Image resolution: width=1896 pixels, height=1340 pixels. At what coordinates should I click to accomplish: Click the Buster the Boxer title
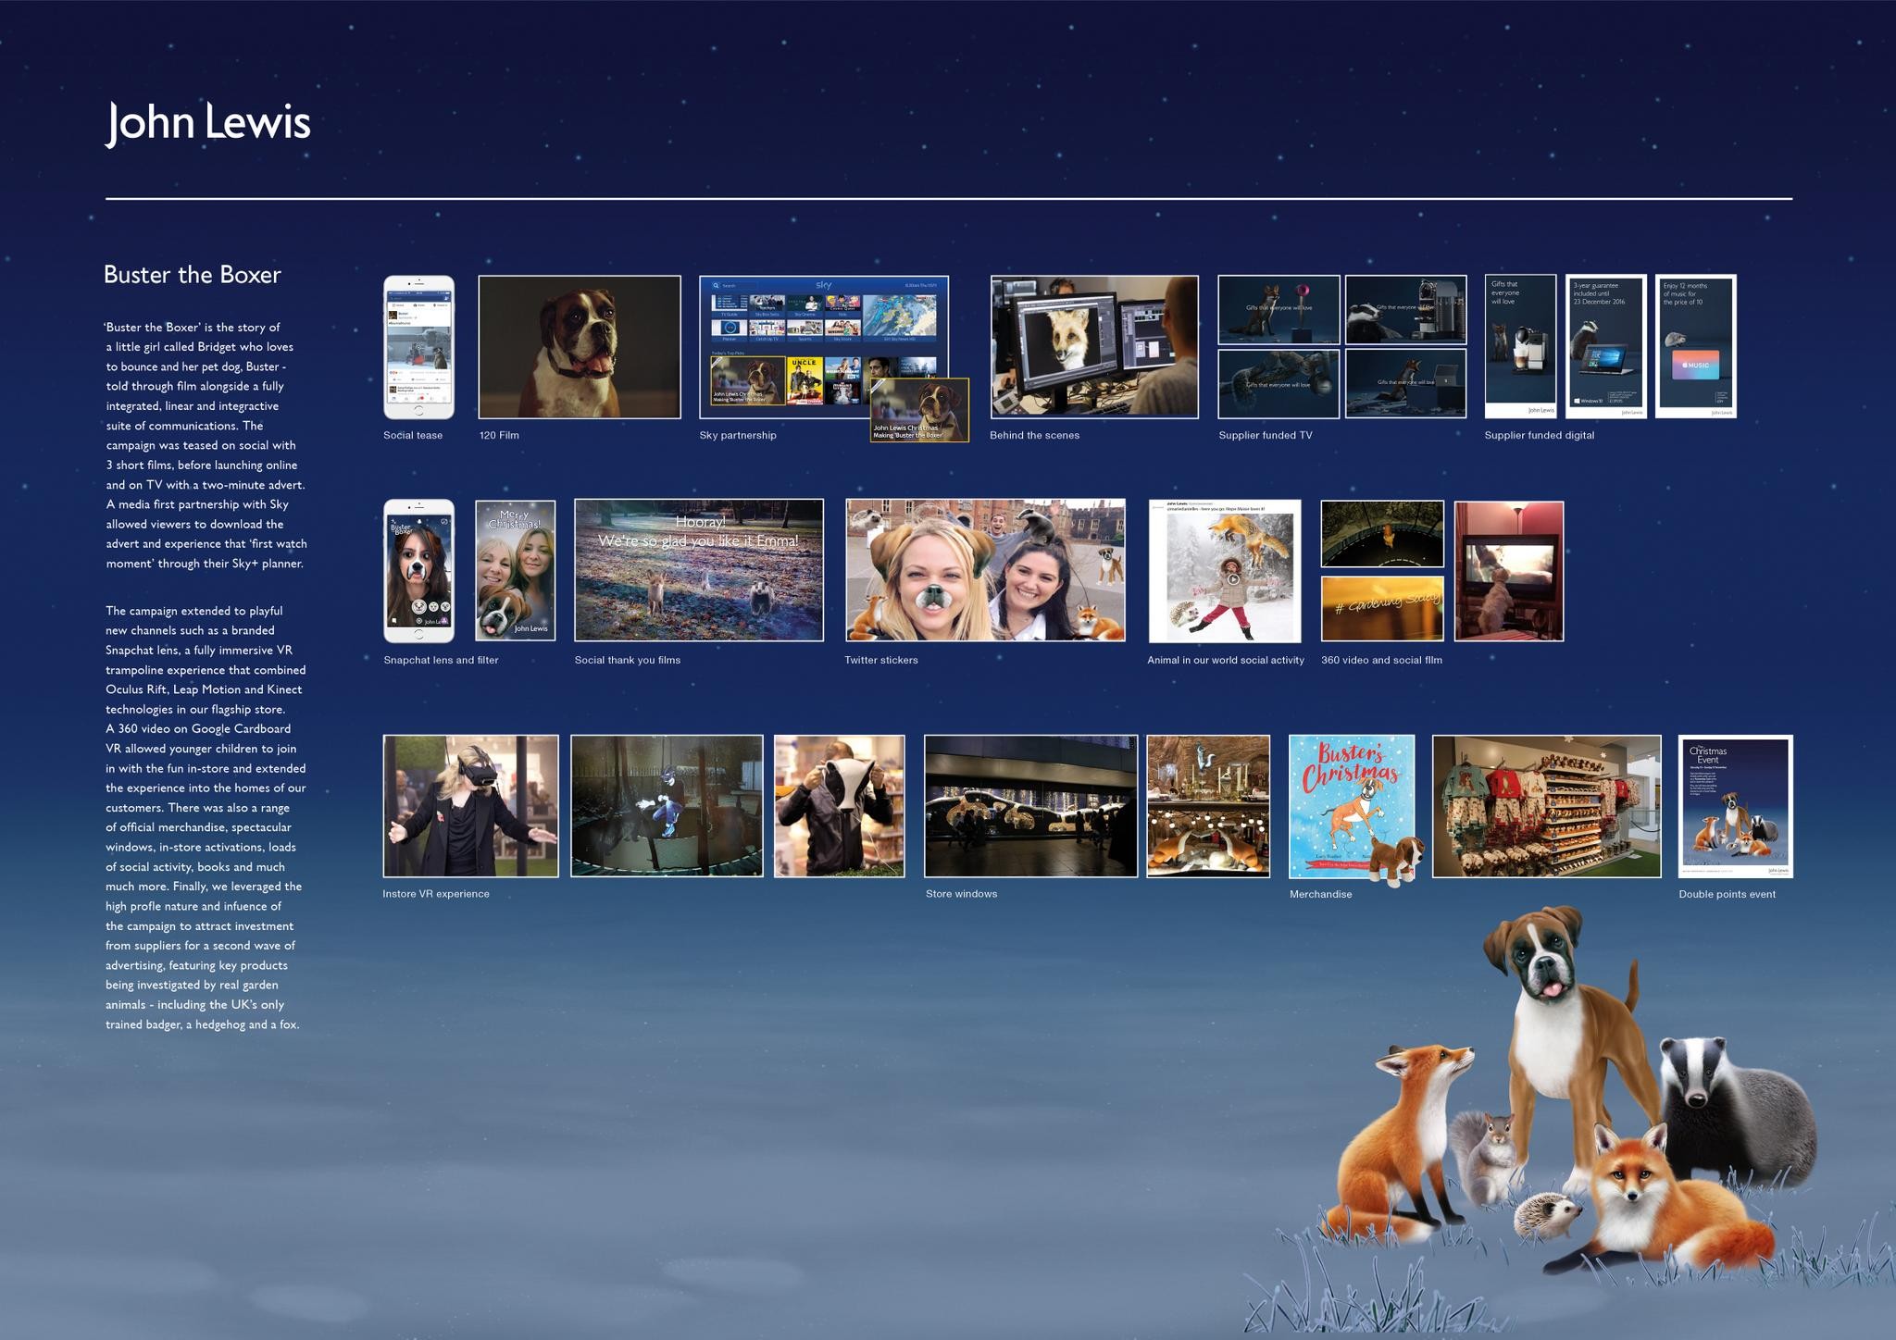click(192, 275)
